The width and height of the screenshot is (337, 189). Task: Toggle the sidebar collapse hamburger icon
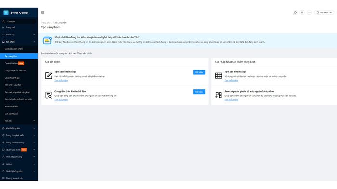[x=43, y=12]
